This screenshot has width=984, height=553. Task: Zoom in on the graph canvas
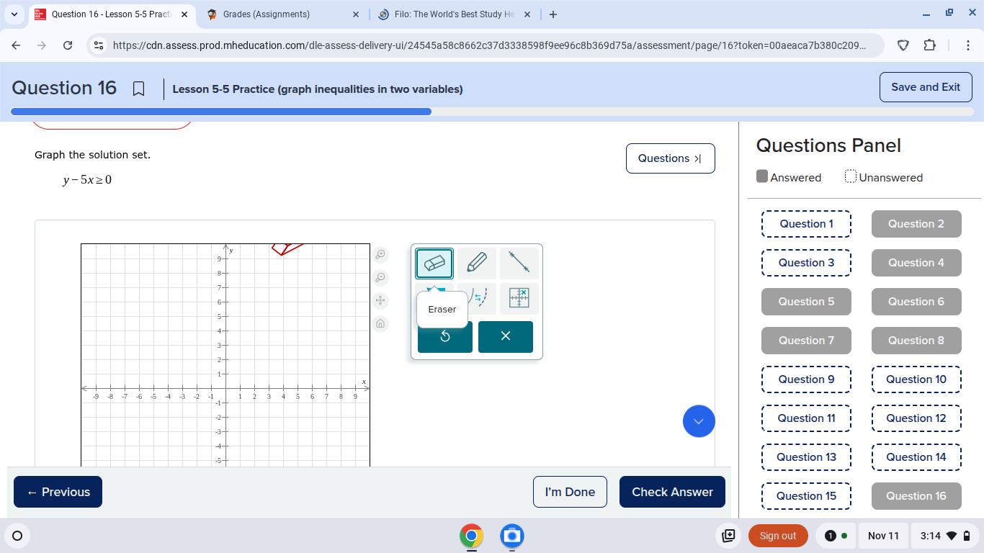tap(380, 254)
